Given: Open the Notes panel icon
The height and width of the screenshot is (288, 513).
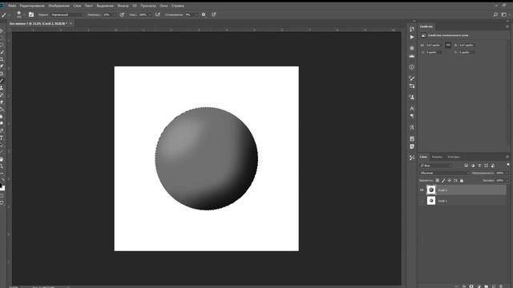Looking at the screenshot, I should pos(412,146).
